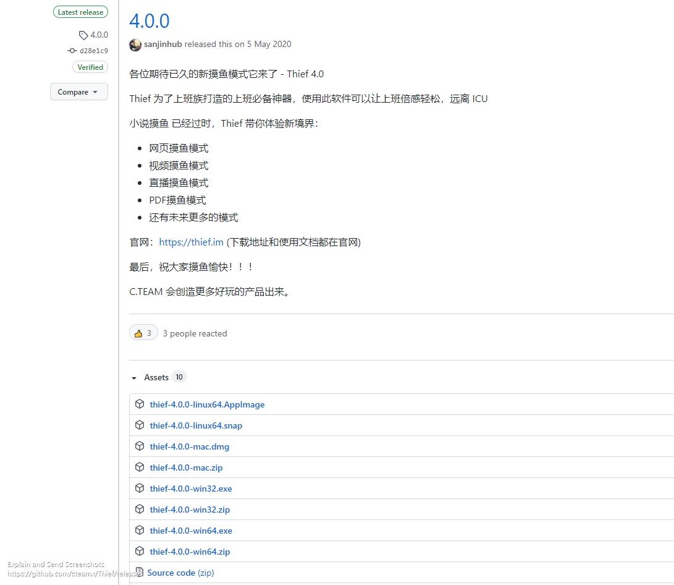
Task: Click the Verified badge
Action: pyautogui.click(x=90, y=67)
